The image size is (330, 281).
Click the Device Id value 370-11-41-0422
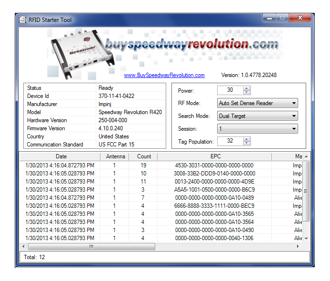pos(116,96)
